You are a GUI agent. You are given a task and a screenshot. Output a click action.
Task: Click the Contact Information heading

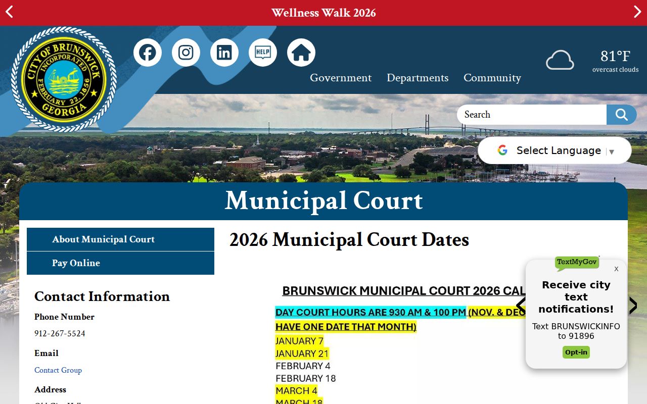(x=102, y=296)
